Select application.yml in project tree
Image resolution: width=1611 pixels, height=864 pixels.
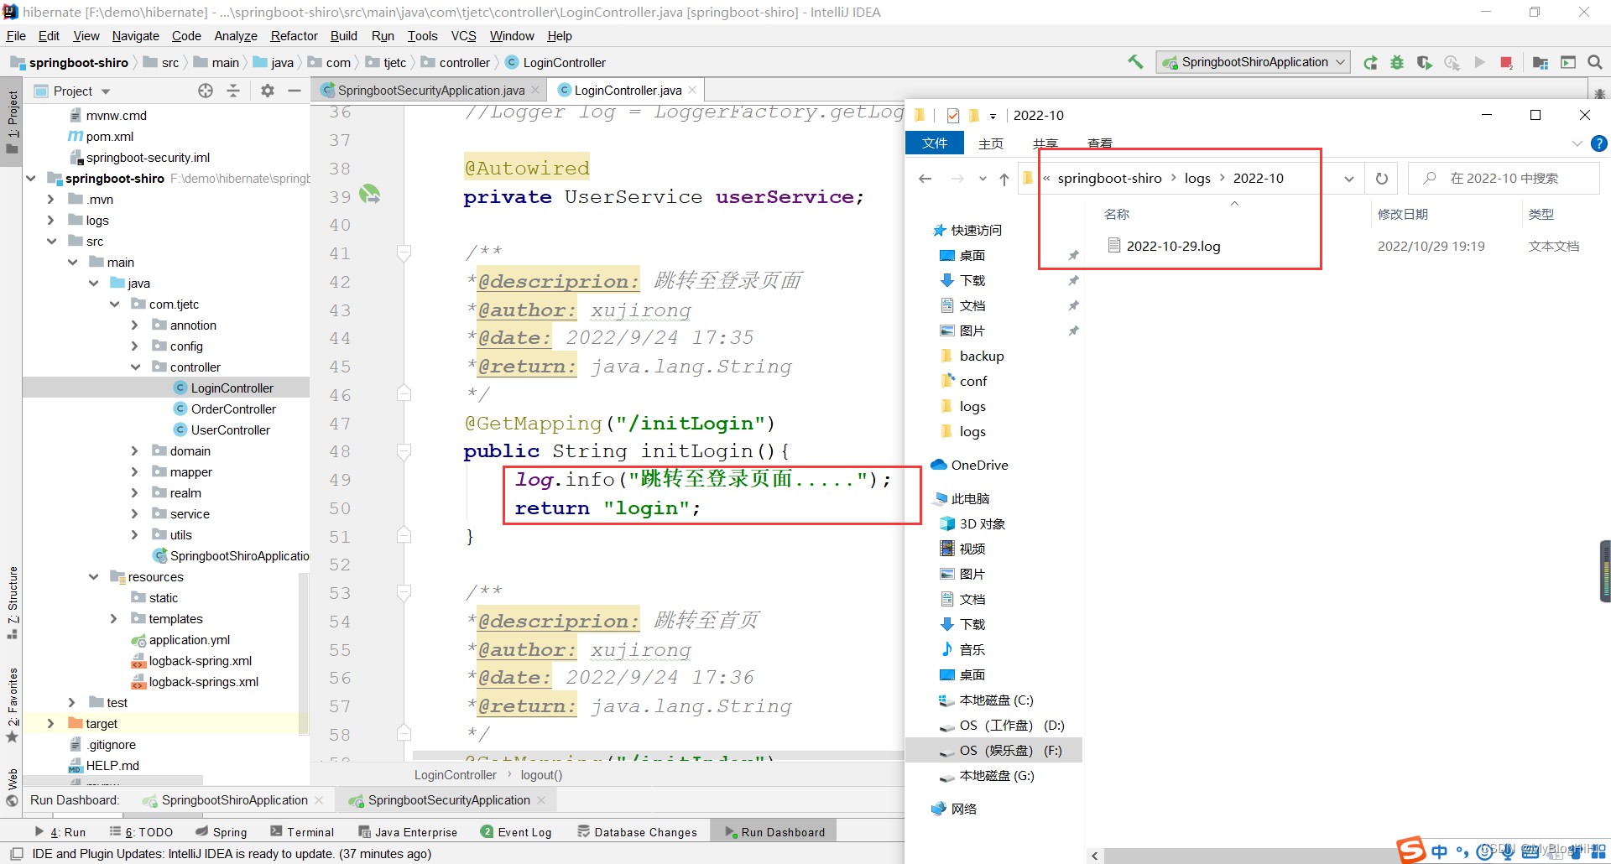coord(190,639)
